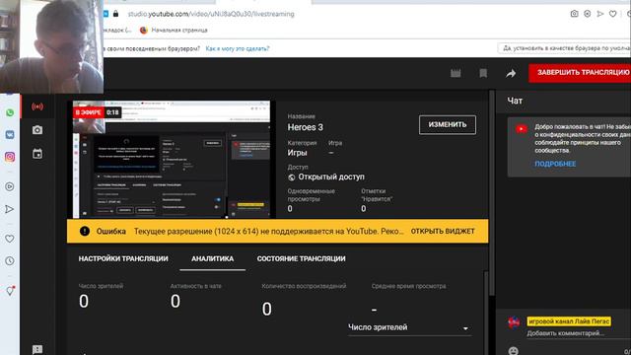Open the Stream tab with live broadcast icon
The height and width of the screenshot is (355, 631).
coord(37,106)
